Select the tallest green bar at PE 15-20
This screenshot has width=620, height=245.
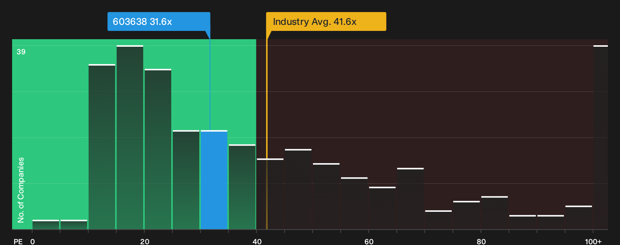coord(130,137)
